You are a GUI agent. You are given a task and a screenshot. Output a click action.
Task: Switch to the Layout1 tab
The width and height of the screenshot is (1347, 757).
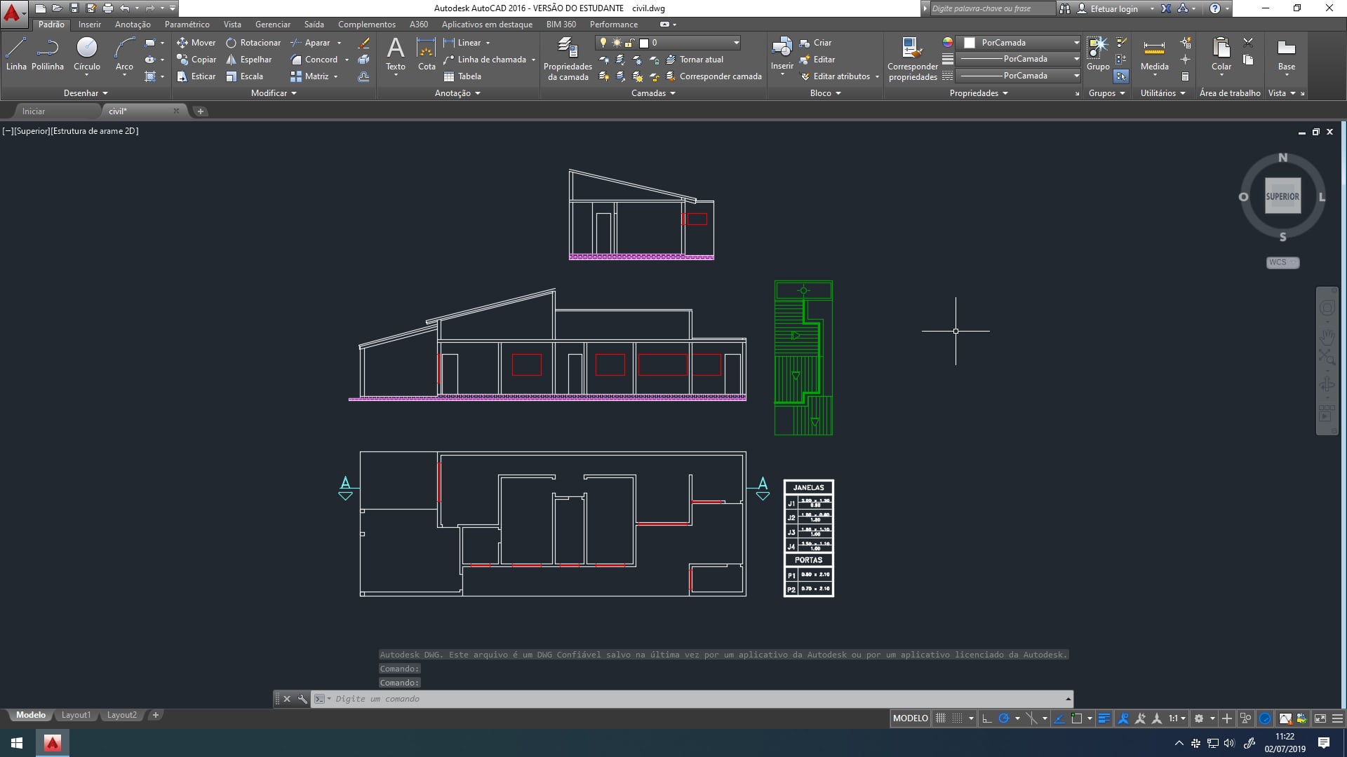pyautogui.click(x=76, y=716)
